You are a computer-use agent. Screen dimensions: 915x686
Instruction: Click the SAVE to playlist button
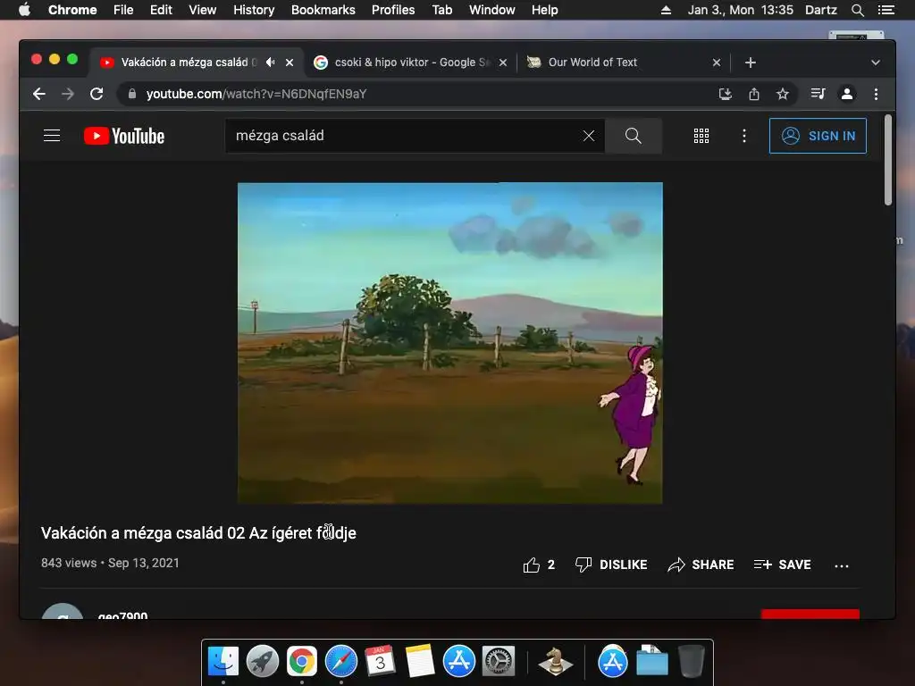click(x=782, y=565)
